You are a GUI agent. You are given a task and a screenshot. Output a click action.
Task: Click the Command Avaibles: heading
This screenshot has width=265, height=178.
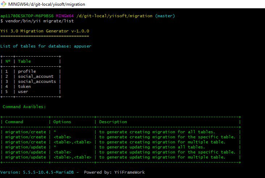(x=24, y=107)
